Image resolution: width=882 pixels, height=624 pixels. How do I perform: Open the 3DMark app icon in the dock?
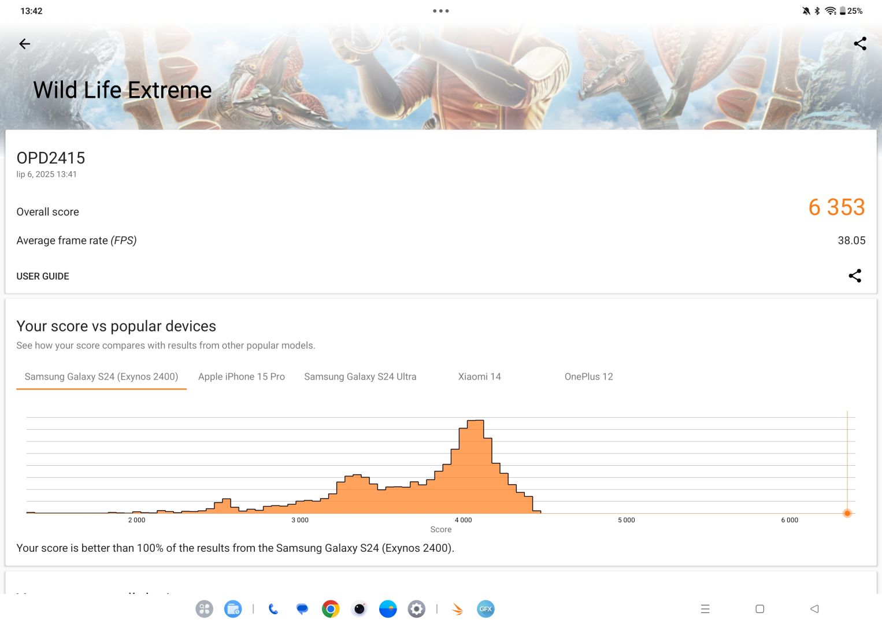pyautogui.click(x=457, y=609)
